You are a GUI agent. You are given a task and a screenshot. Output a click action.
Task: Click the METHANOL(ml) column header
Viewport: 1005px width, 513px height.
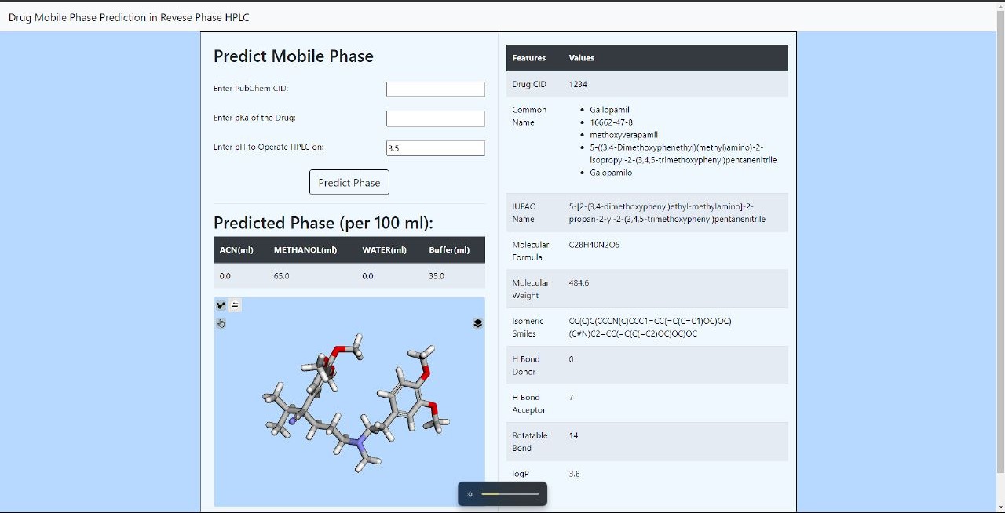[305, 250]
